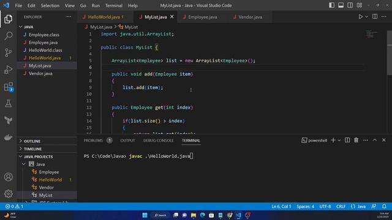Switch to HelloWorld.java editor tab
Viewport: 392px width, 220px height.
pyautogui.click(x=105, y=16)
